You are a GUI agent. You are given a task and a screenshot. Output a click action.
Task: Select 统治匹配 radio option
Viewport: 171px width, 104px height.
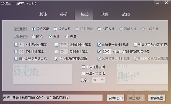point(34,29)
